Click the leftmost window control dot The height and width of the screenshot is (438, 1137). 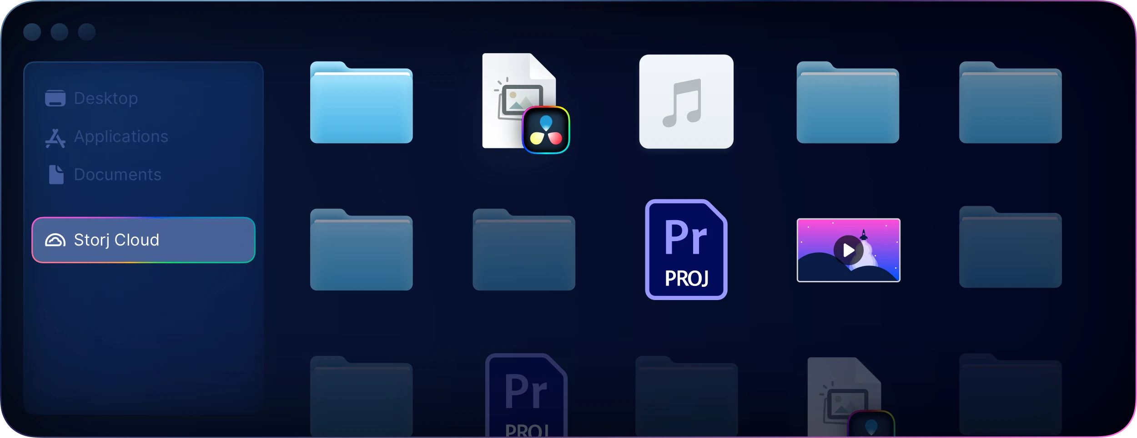(x=32, y=32)
